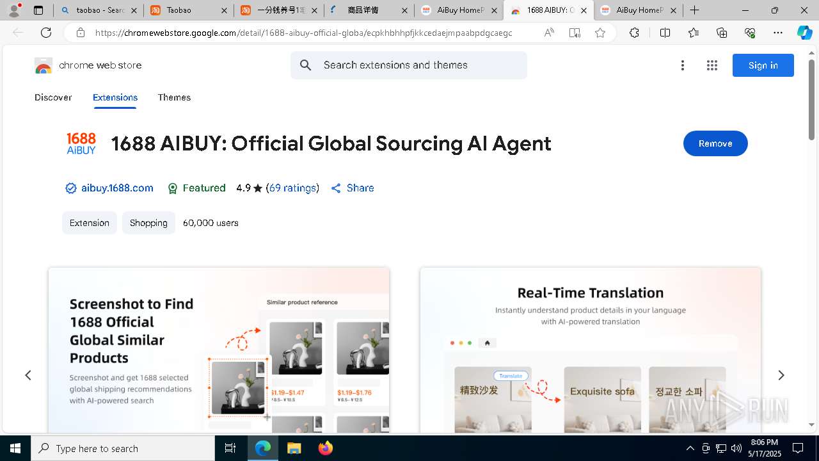819x461 pixels.
Task: Close the 商品详情 tab
Action: [404, 10]
